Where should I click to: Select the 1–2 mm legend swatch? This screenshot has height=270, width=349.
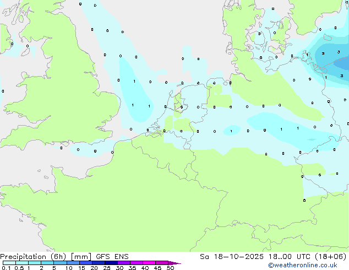pyautogui.click(x=35, y=263)
